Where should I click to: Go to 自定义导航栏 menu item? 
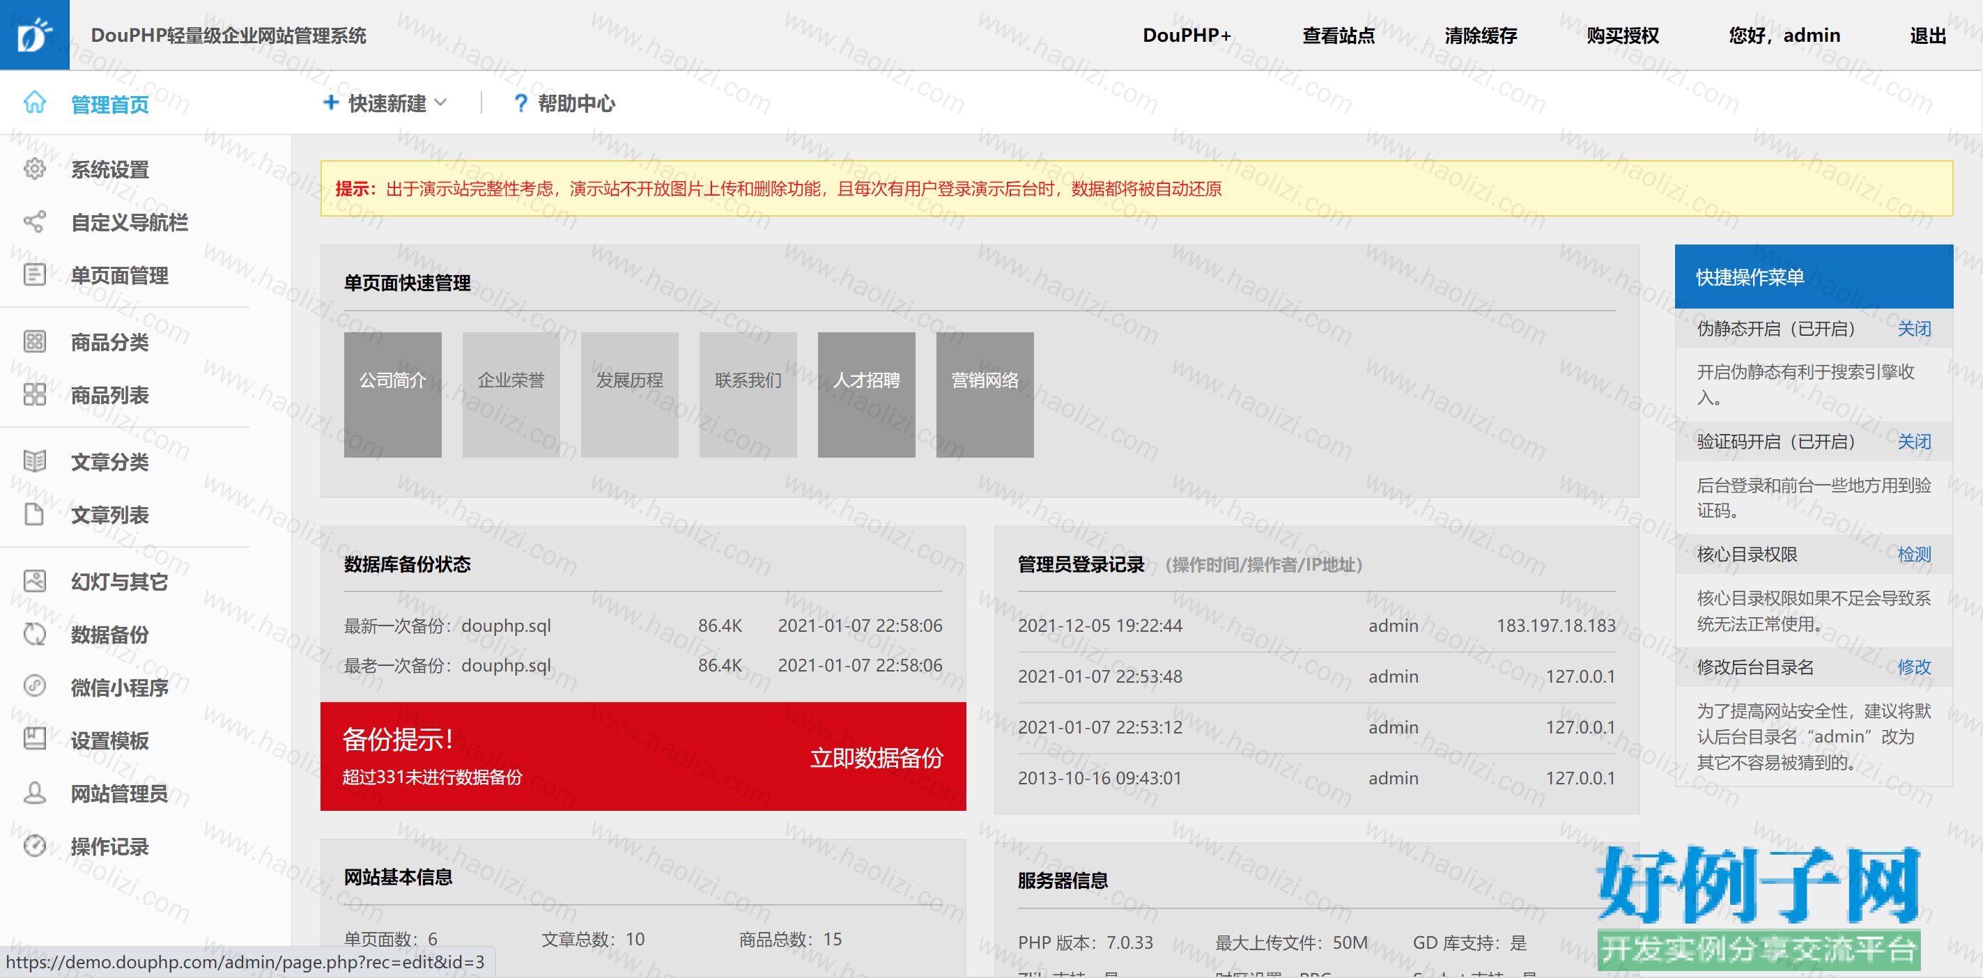[x=130, y=222]
